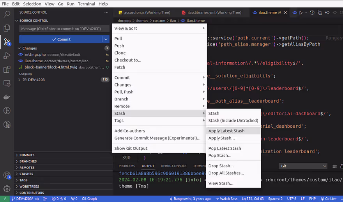Click the errors and warnings indicator
Viewport: 343px width, 202px height.
[59, 199]
